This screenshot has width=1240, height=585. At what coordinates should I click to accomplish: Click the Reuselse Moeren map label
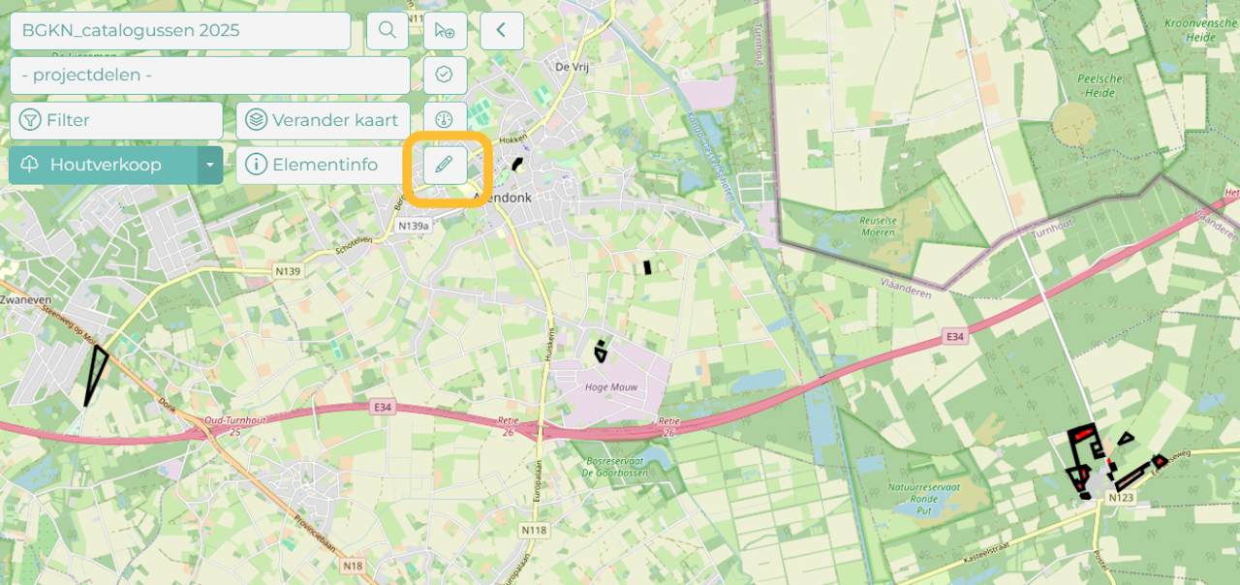(x=880, y=227)
